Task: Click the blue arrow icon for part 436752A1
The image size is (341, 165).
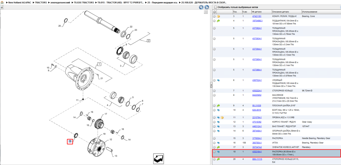Action: 218,80
